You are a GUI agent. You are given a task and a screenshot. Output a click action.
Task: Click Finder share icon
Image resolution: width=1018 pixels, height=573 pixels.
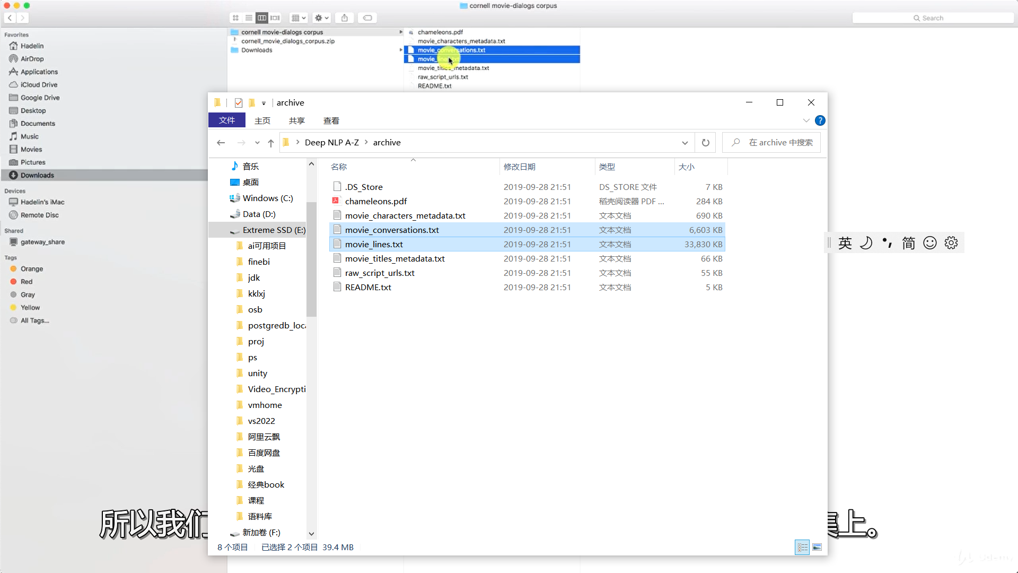click(x=345, y=18)
